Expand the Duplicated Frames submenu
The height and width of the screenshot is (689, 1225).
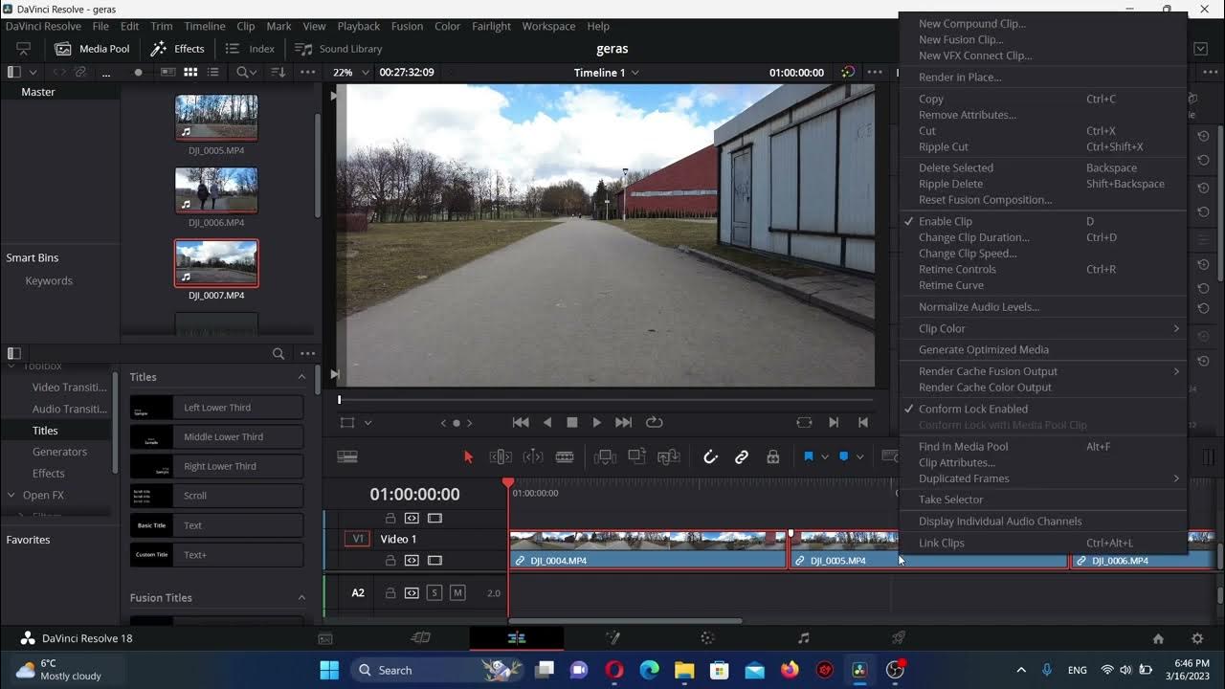coord(1043,478)
